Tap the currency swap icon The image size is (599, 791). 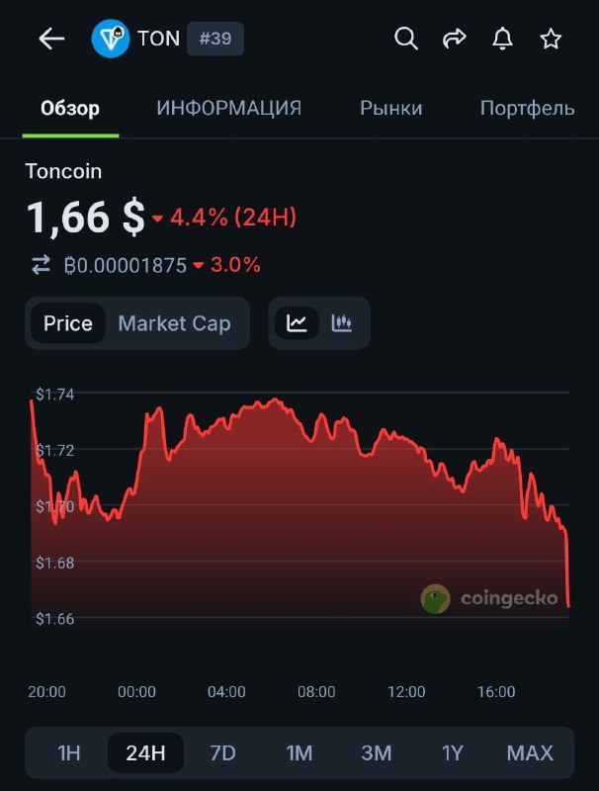[41, 265]
